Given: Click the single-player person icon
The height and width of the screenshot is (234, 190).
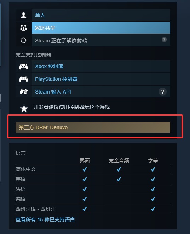Looking at the screenshot, I should tap(23, 15).
